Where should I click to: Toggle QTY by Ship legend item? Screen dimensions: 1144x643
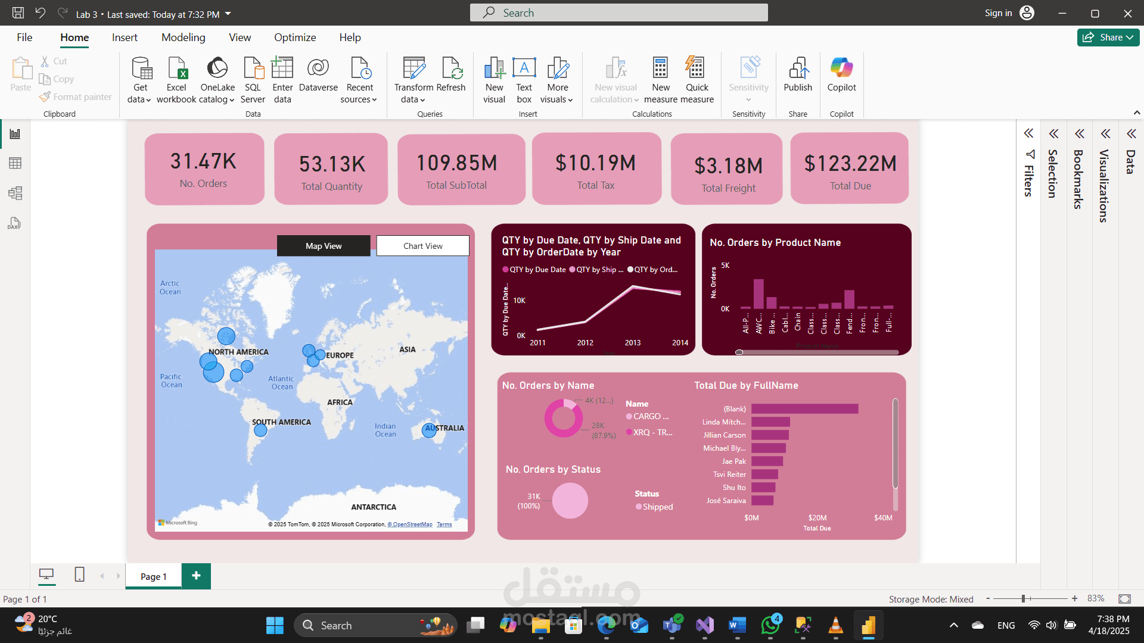(596, 270)
